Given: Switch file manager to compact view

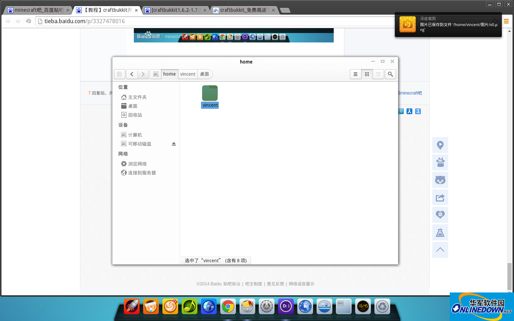Looking at the screenshot, I should click(x=378, y=74).
